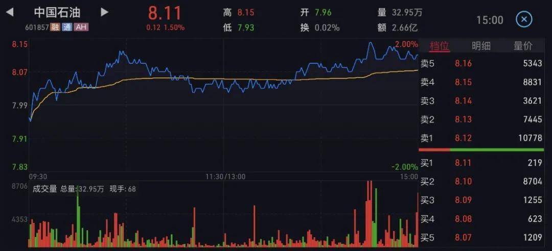Click the AH shares badge
This screenshot has height=251, width=552.
point(81,27)
